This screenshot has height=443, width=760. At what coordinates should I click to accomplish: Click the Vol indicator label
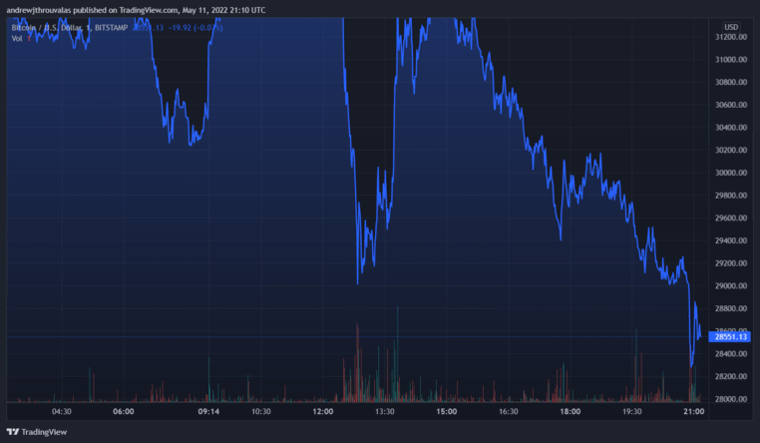point(17,38)
